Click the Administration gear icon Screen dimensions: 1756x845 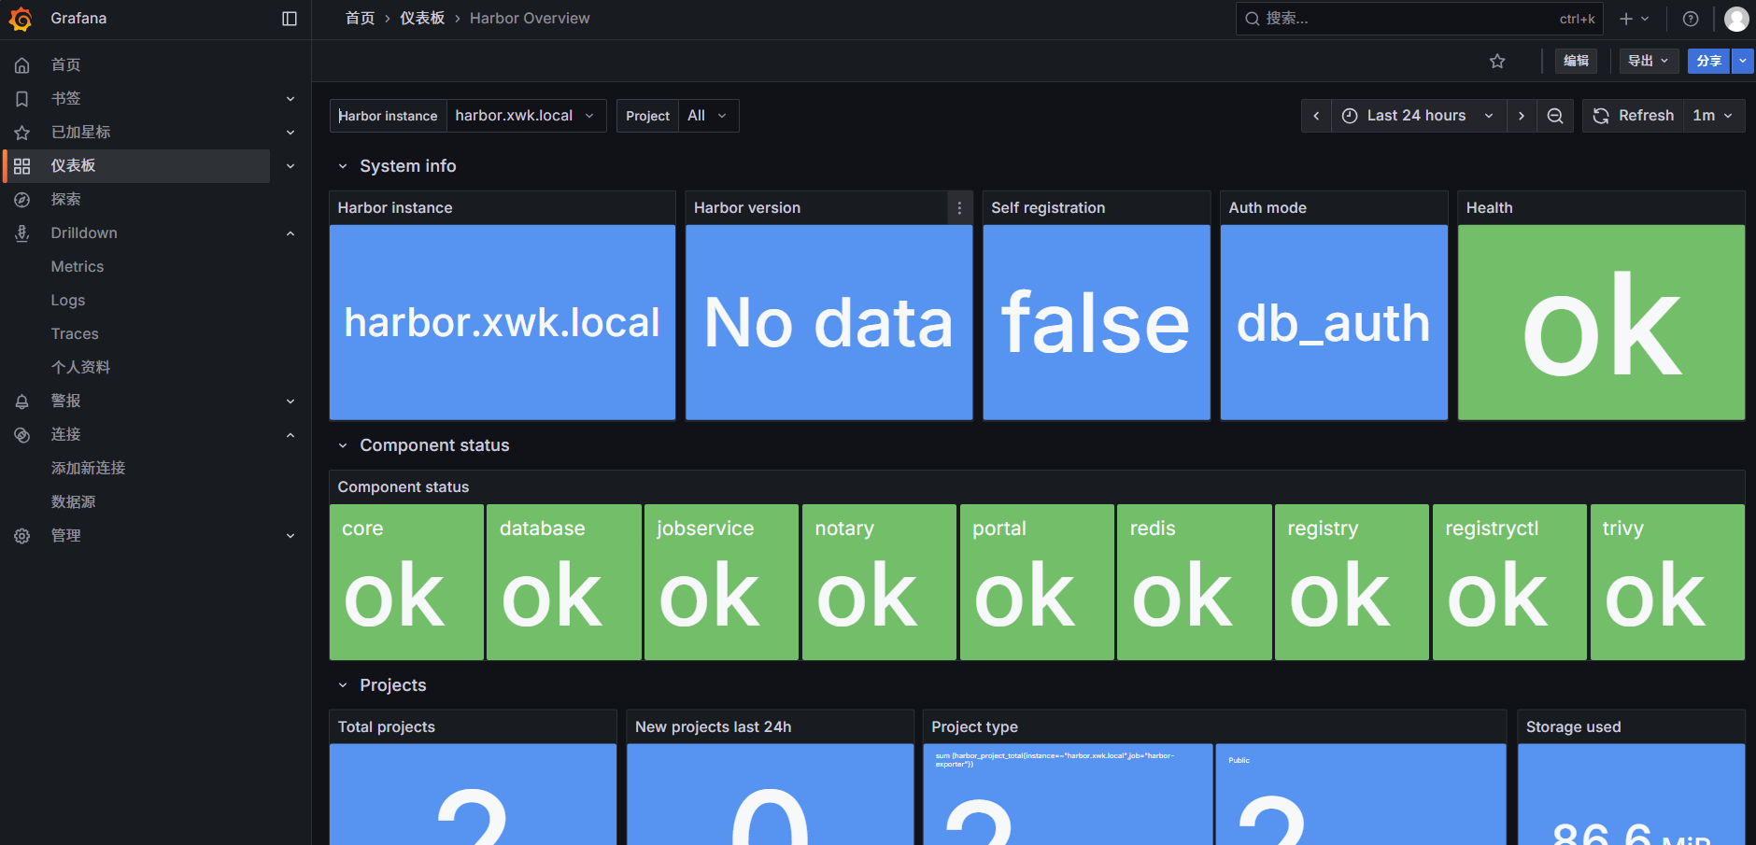tap(22, 536)
